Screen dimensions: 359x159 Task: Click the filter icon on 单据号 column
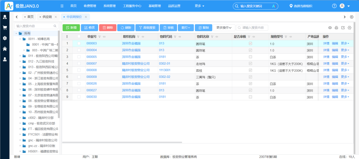click(x=99, y=37)
